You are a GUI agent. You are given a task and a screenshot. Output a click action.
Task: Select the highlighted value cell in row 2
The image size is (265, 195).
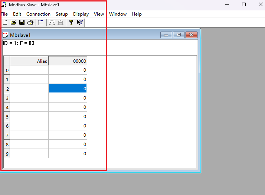68,89
